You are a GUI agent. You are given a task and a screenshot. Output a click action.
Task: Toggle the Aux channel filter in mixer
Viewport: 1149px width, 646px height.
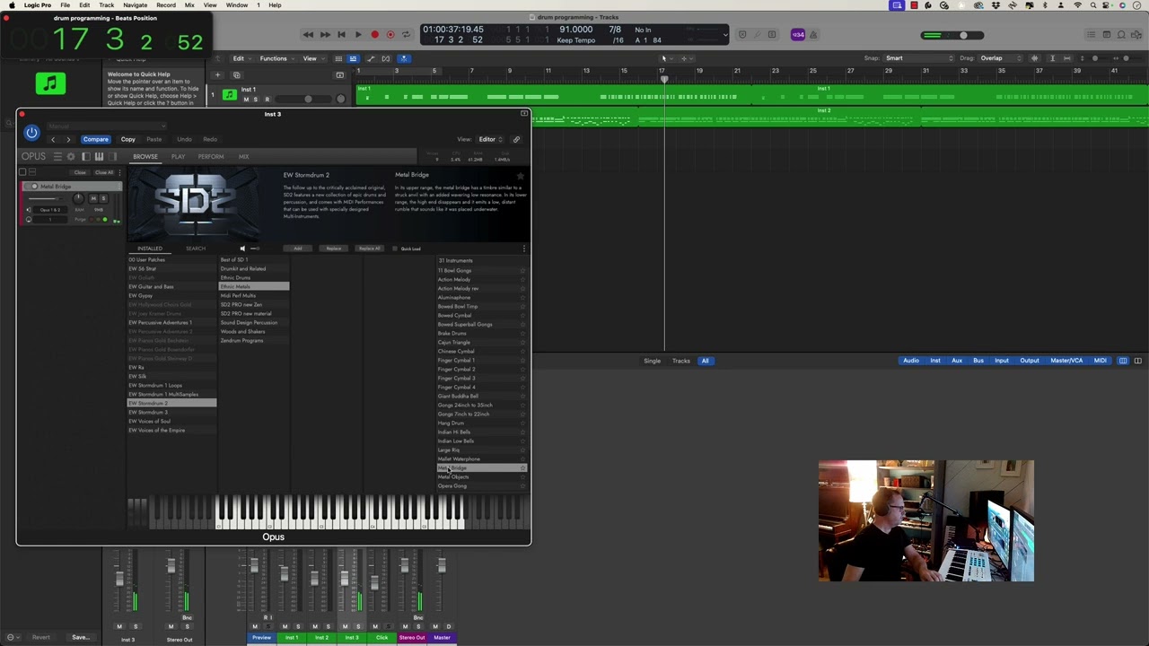[957, 361]
